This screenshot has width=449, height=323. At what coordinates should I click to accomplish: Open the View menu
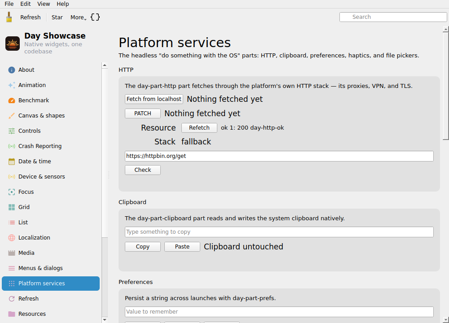click(x=44, y=4)
